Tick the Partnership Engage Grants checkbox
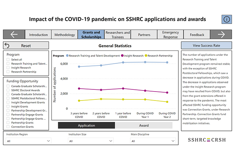This screenshot has width=235, height=162. click(x=8, y=114)
